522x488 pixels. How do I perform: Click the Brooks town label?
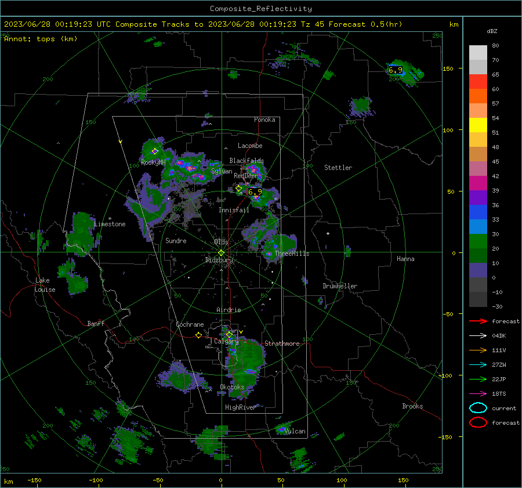coord(412,406)
